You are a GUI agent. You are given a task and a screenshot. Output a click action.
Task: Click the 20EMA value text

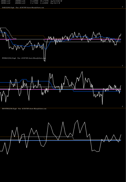(6, 1)
